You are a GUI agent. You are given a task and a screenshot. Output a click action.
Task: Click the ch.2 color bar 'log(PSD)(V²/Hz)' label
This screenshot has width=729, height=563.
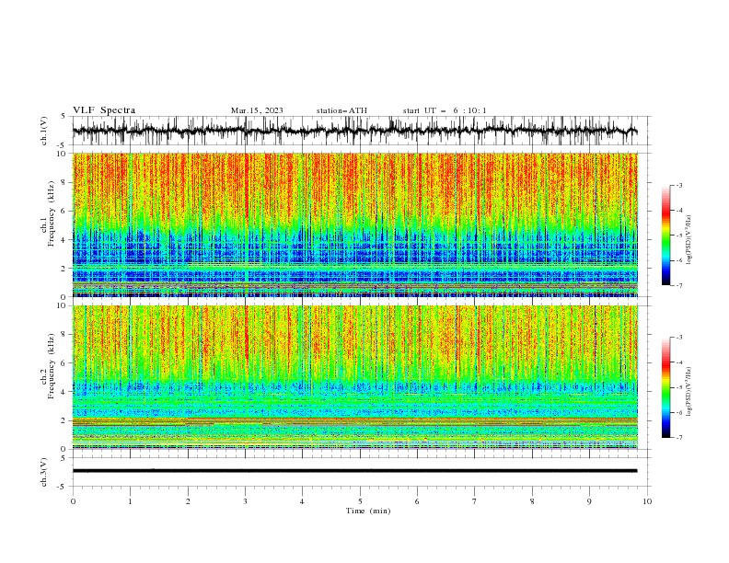[689, 392]
